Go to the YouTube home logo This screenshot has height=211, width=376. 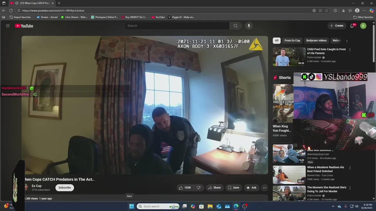coord(24,26)
